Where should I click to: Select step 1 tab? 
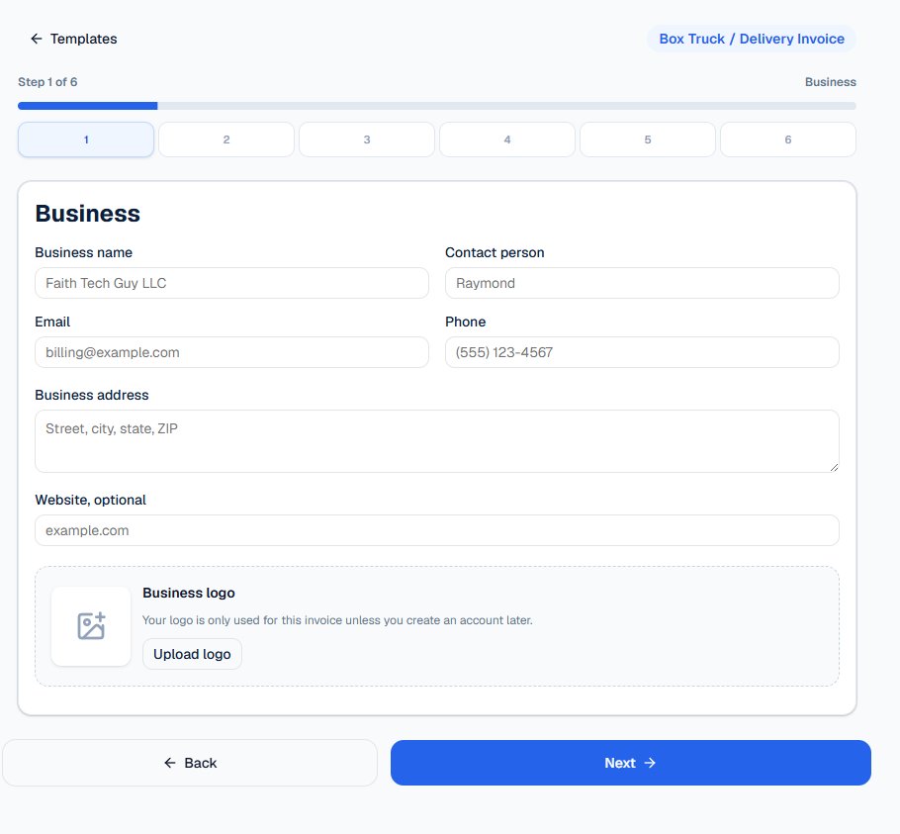[x=86, y=139]
